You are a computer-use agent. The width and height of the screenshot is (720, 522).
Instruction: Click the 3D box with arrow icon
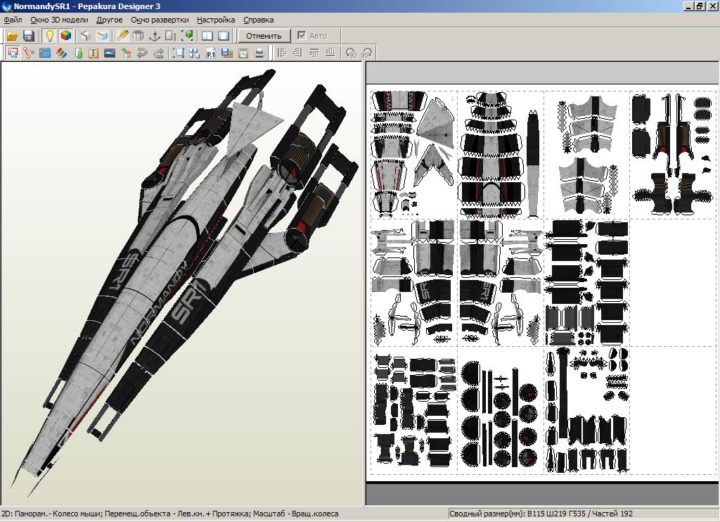click(x=126, y=53)
